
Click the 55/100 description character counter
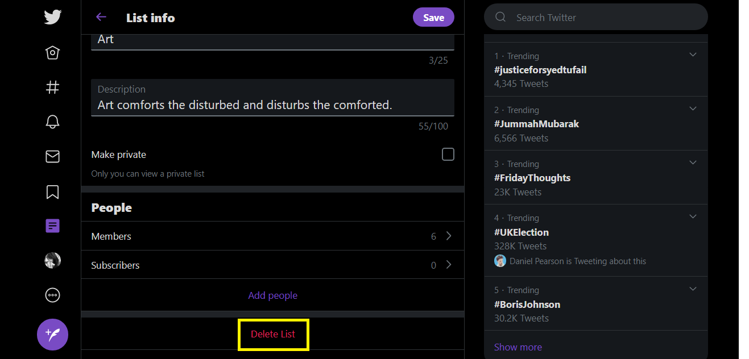pyautogui.click(x=433, y=126)
